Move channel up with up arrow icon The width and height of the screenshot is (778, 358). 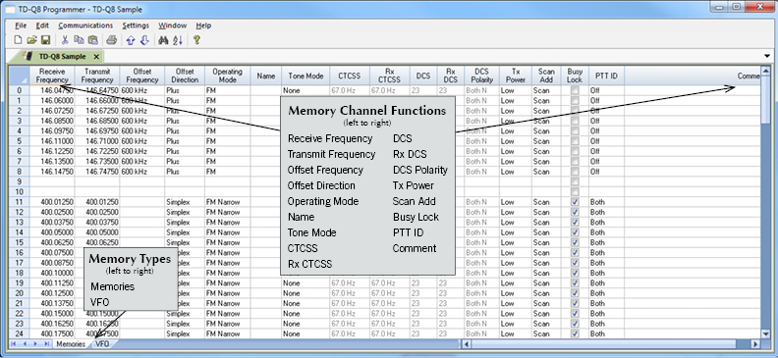click(x=131, y=40)
